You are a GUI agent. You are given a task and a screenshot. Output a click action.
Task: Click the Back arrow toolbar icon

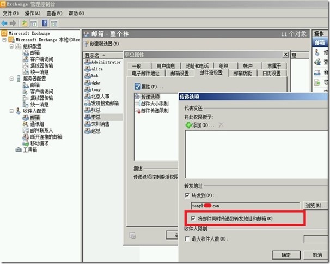4,23
